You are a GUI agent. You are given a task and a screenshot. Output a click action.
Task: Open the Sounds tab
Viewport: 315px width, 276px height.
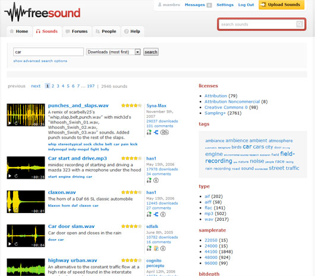(x=47, y=31)
